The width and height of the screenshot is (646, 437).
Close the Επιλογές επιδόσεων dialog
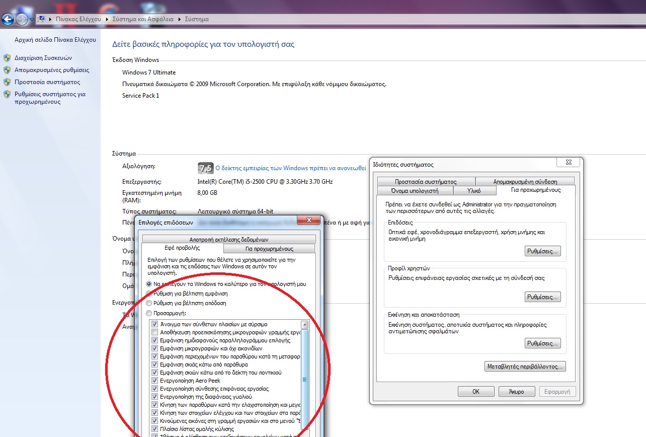tap(309, 221)
